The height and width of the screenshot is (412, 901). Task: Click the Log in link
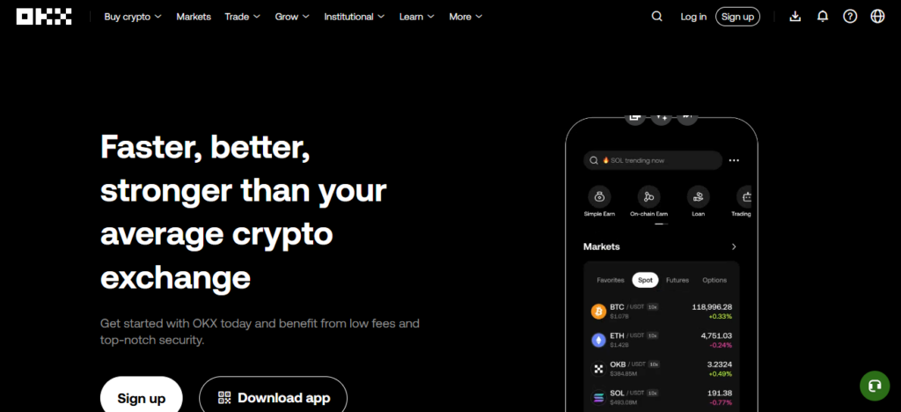point(693,17)
